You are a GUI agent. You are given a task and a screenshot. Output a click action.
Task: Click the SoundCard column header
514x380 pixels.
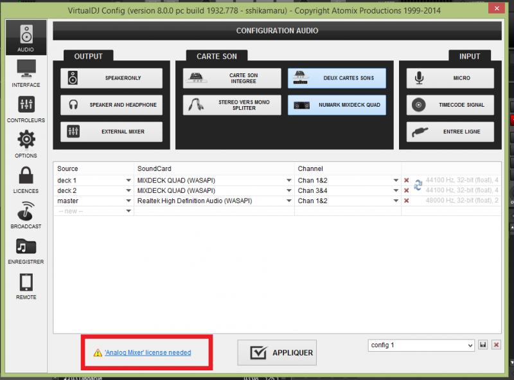pos(154,168)
